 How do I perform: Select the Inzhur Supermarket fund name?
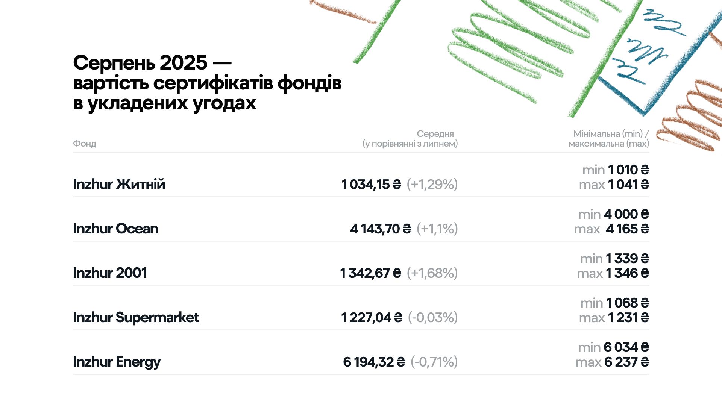click(136, 317)
